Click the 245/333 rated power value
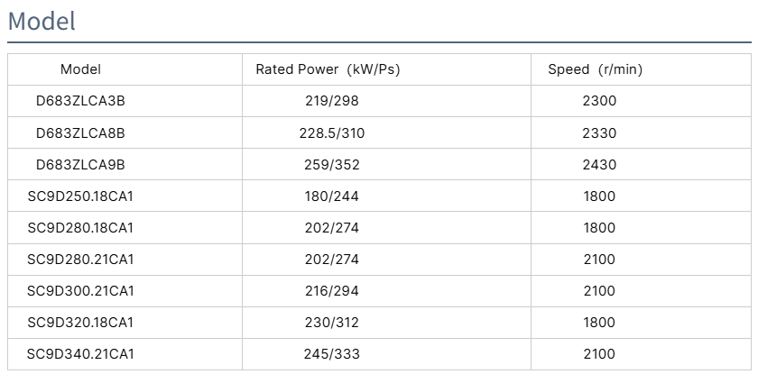 [332, 354]
